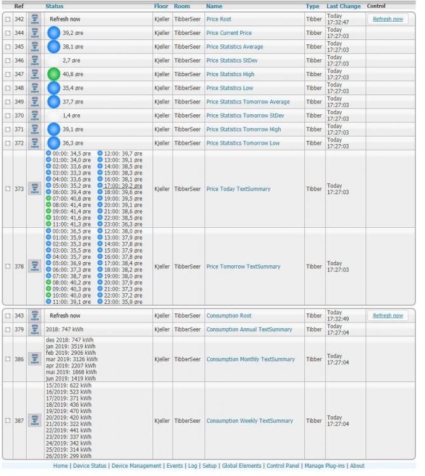Screen dimensions: 425x476
Task: Click the Tibber device icon for ref 342
Action: point(35,19)
